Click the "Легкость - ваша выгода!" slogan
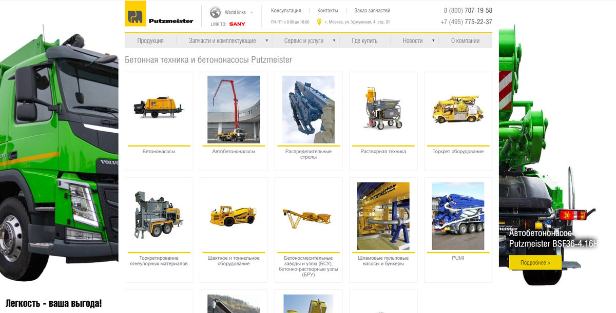The width and height of the screenshot is (616, 313). [54, 303]
